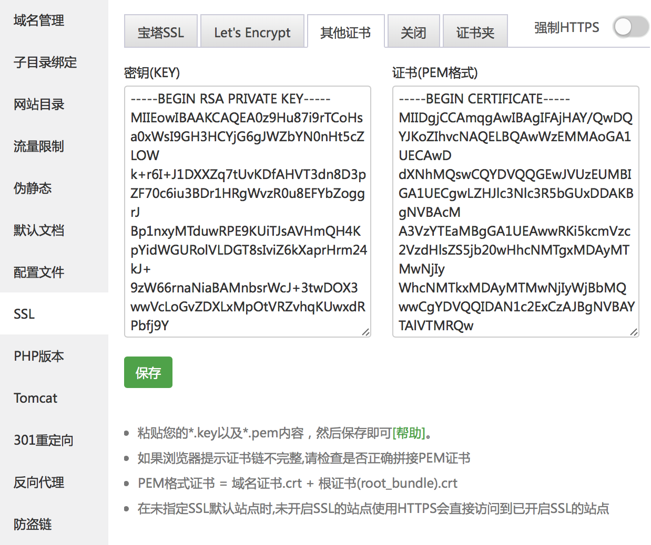The width and height of the screenshot is (651, 545).
Task: Click the resize grip of the 密钥(KEY) box
Action: pyautogui.click(x=366, y=332)
